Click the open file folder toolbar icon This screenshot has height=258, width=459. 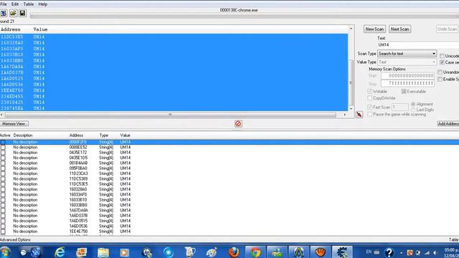pos(13,13)
